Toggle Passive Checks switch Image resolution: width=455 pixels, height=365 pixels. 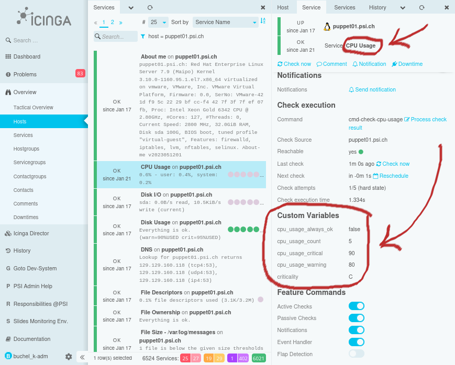357,318
